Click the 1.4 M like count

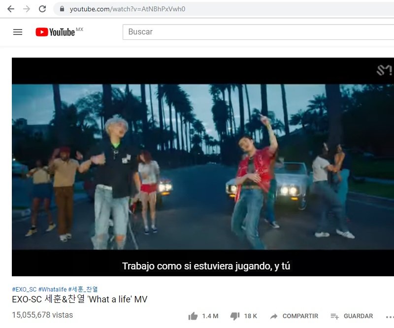(210, 316)
